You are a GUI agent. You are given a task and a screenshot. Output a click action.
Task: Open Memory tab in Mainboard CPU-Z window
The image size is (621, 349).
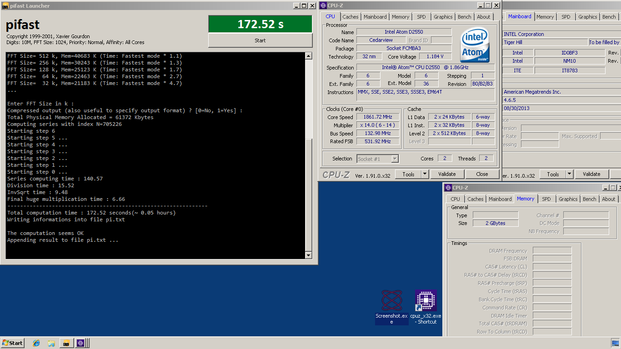[545, 17]
